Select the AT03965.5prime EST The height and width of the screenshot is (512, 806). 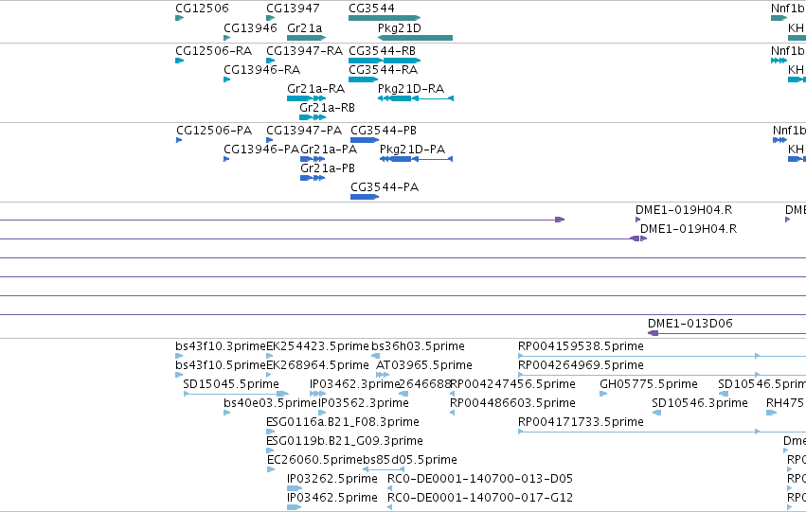point(383,375)
